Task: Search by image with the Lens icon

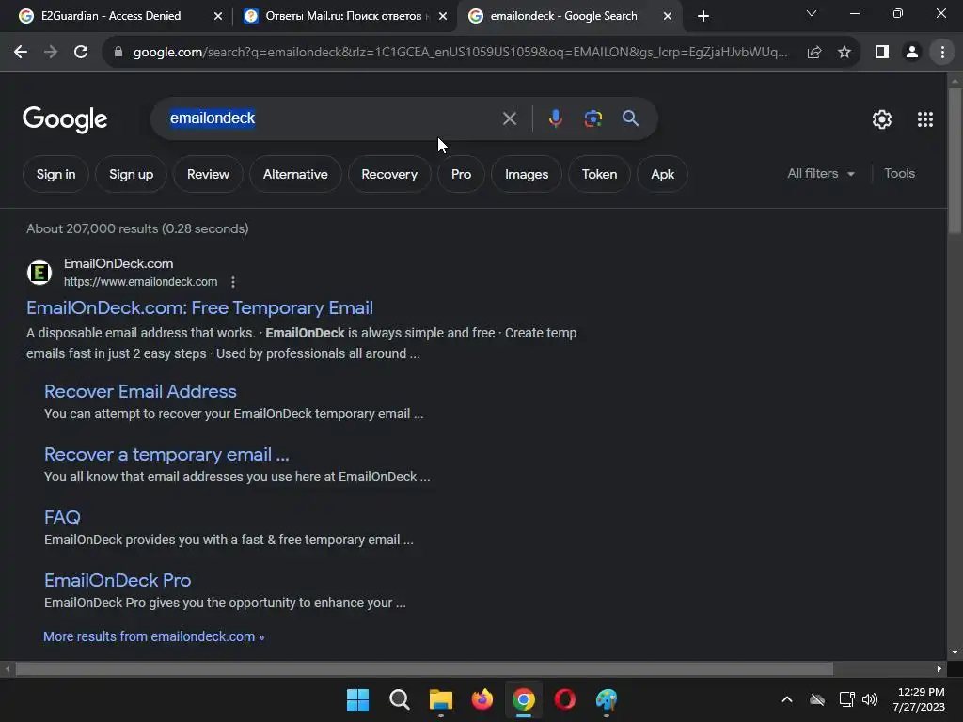Action: point(592,118)
